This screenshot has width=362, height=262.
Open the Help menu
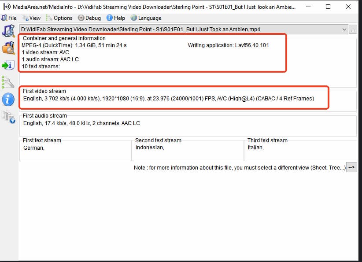pos(116,18)
